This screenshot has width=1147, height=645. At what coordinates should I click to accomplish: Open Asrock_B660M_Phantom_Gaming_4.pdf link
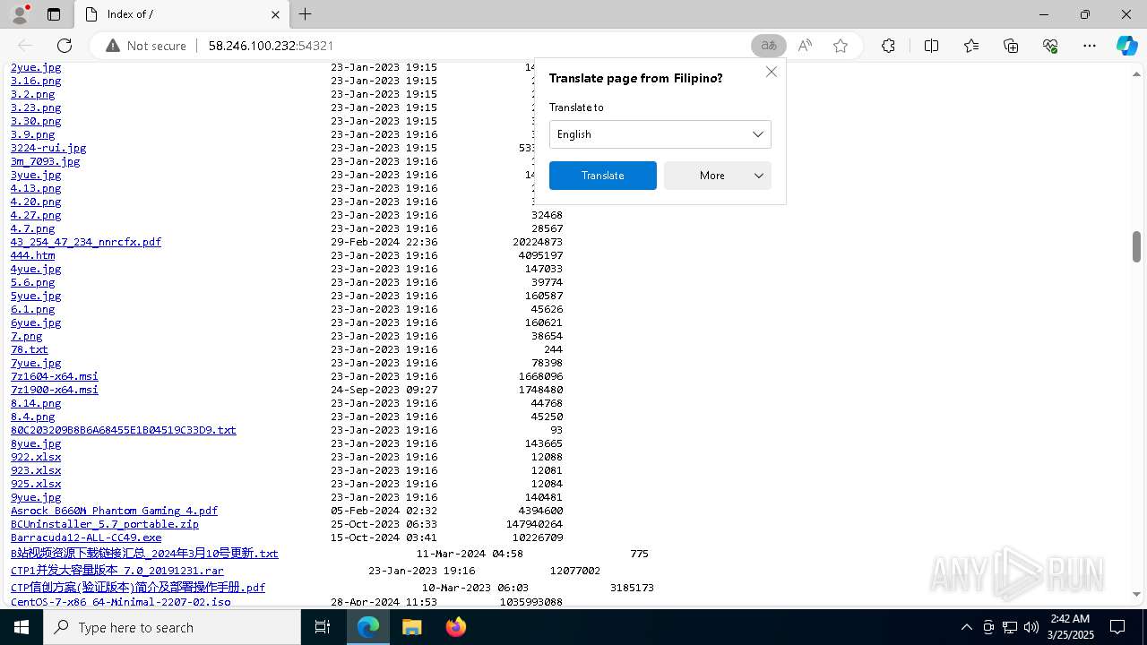click(114, 511)
